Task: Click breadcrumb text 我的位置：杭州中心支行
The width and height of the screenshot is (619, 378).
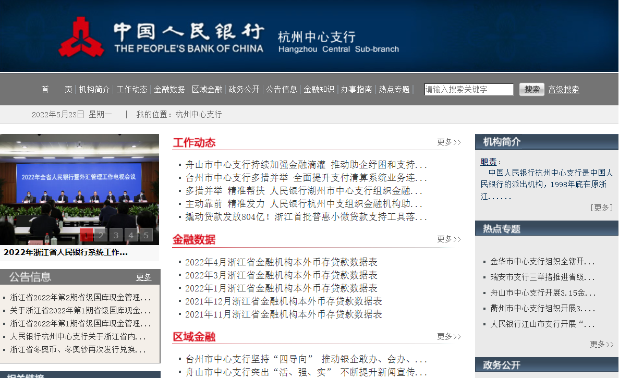Action: point(179,114)
